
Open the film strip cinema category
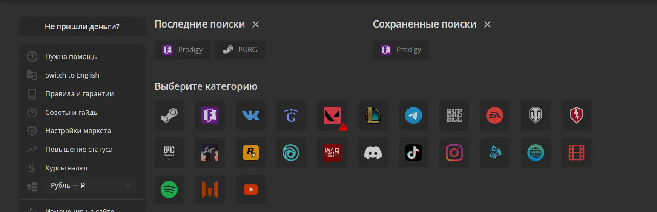[x=577, y=153]
